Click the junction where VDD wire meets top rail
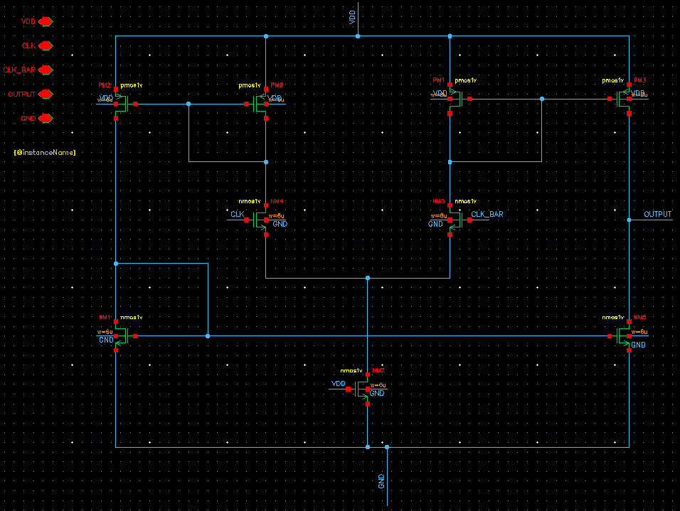The height and width of the screenshot is (511, 680). (358, 36)
